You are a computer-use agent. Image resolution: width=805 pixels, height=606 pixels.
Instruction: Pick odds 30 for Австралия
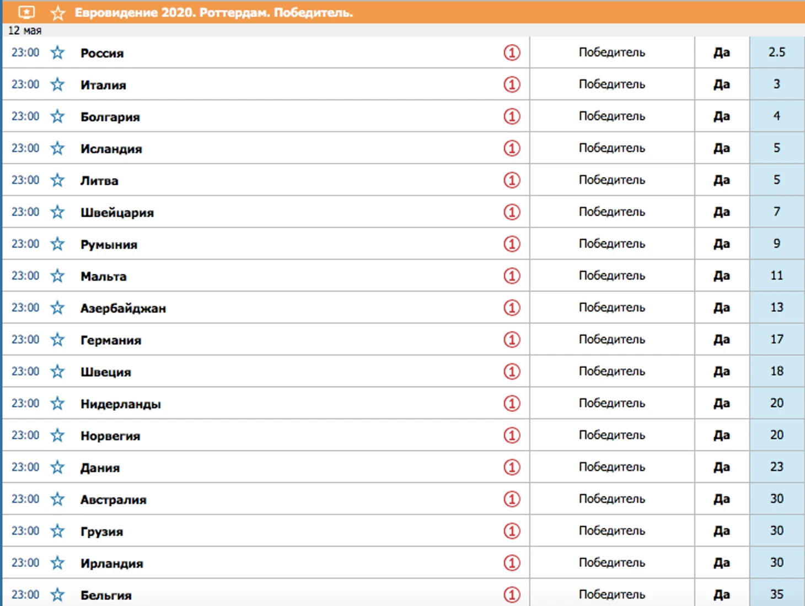click(777, 499)
